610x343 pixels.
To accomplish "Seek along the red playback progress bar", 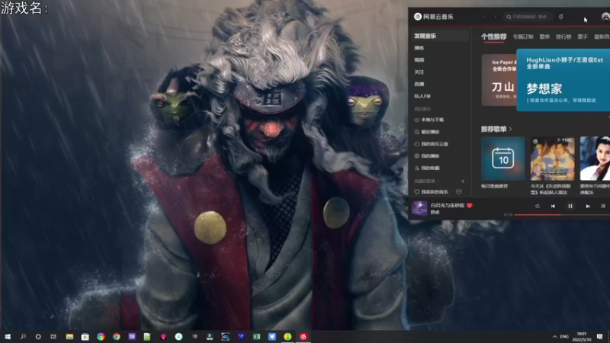I will (562, 215).
